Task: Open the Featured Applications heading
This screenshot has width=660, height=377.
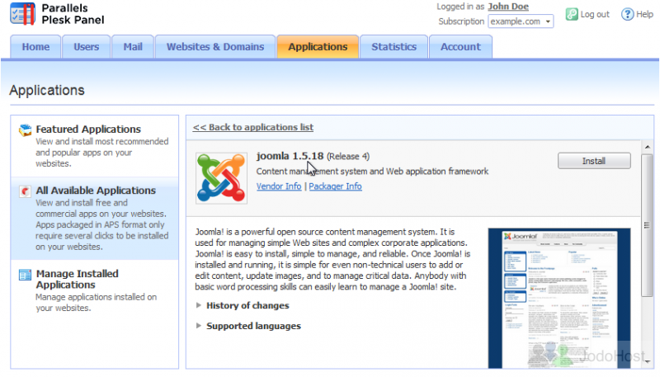Action: pyautogui.click(x=88, y=130)
